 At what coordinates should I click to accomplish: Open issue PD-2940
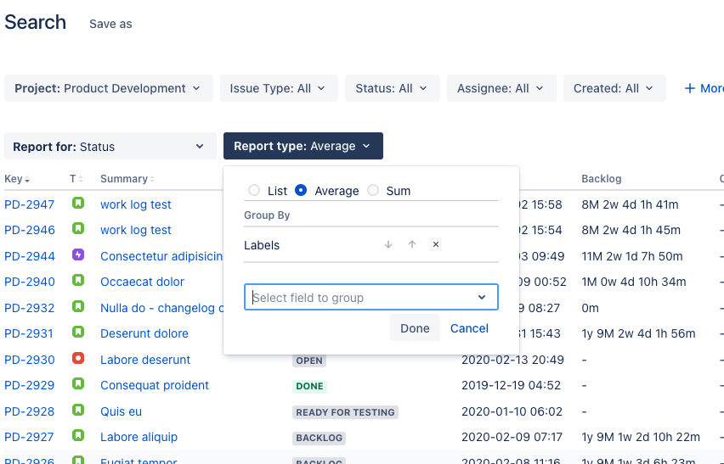30,282
